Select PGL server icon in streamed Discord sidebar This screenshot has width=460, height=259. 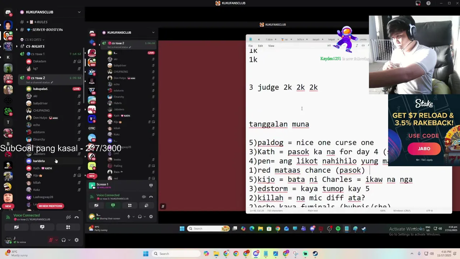point(92,109)
